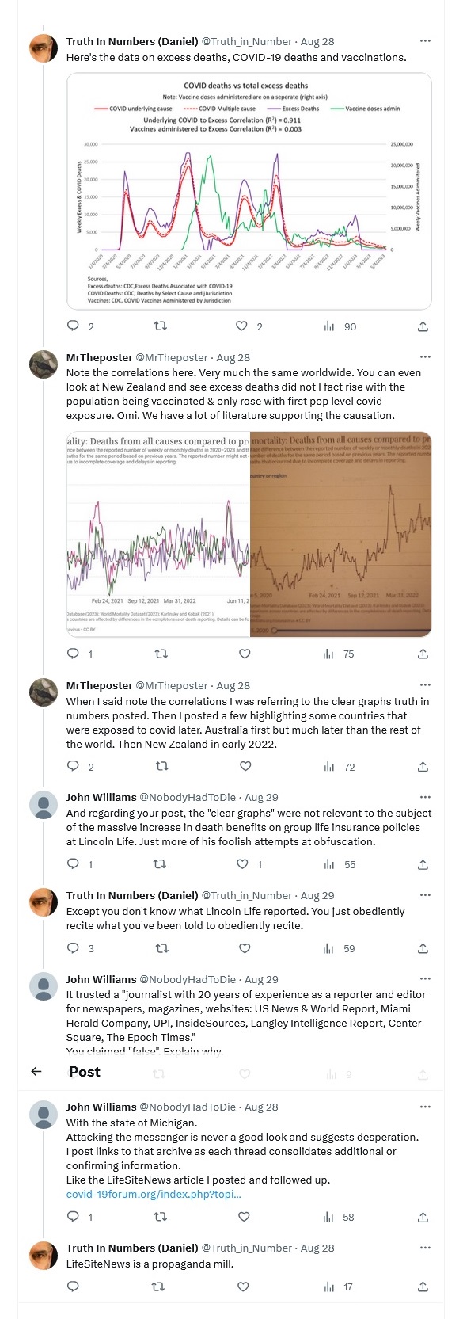The image size is (463, 1319).
Task: Retweet the 'With the state of Michigan' post
Action: [x=160, y=1217]
